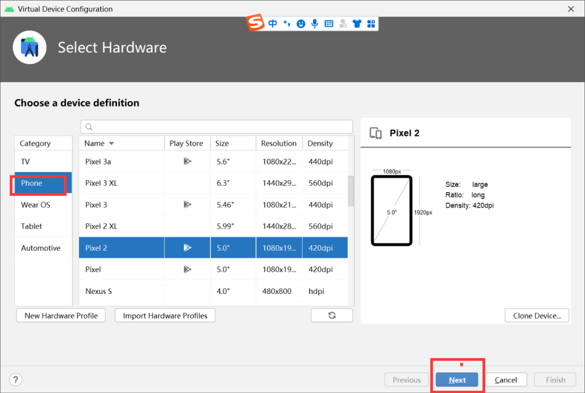Viewport: 585px width, 393px height.
Task: Sort devices by the Name column arrow
Action: [111, 143]
